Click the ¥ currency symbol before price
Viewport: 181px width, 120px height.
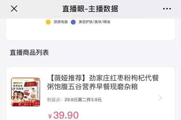click(50, 116)
